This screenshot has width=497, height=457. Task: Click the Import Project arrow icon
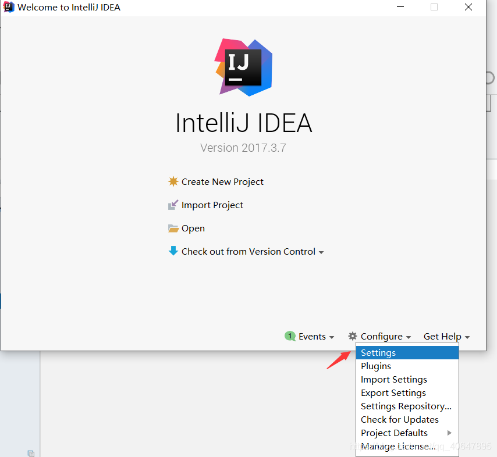coord(173,205)
